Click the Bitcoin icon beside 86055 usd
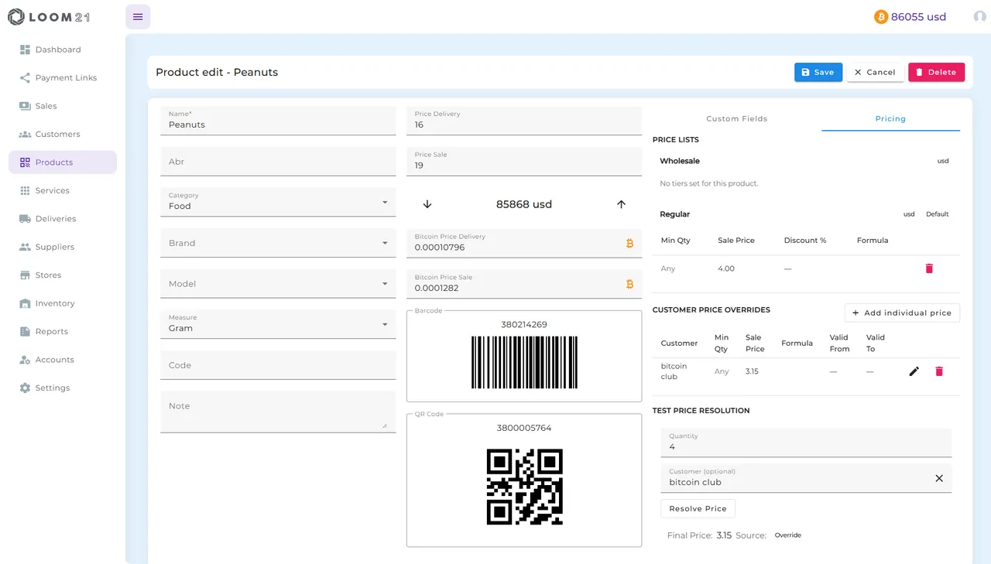Screen dimensions: 991x564 (881, 16)
